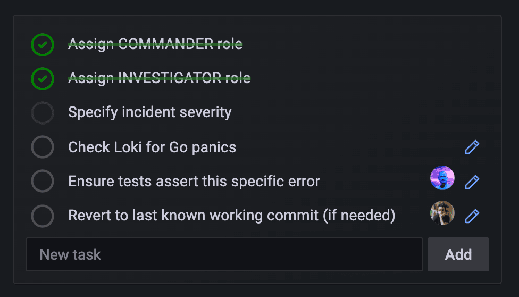
Task: Click the Assign INVESTIGATOR role label
Action: click(x=159, y=78)
